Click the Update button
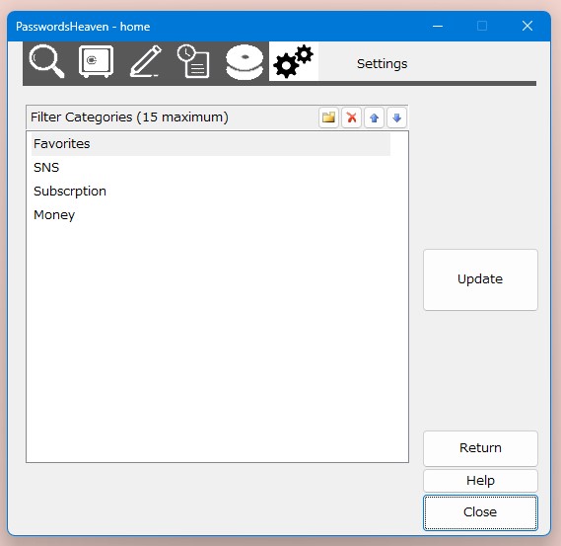The image size is (561, 546). tap(480, 279)
